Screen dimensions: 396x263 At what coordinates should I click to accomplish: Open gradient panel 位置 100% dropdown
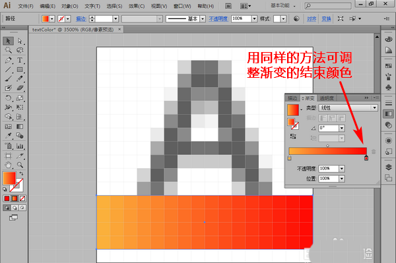[x=342, y=179]
